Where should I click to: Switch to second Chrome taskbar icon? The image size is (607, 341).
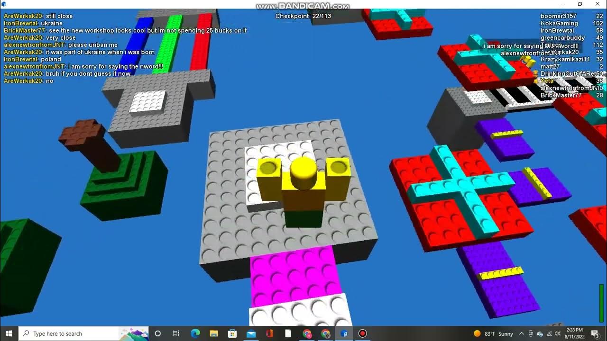click(325, 333)
